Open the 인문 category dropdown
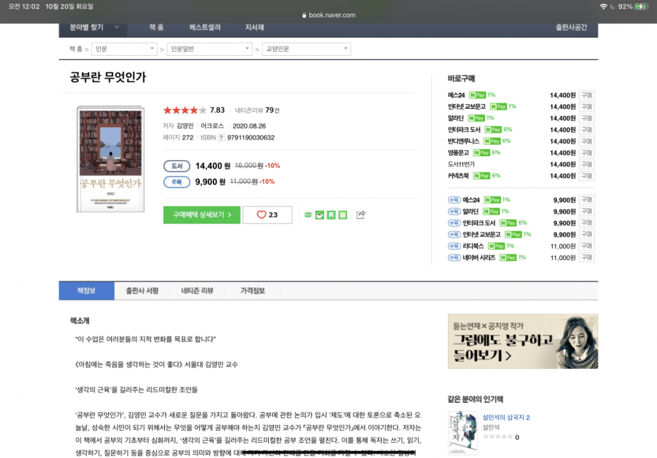 tap(124, 49)
